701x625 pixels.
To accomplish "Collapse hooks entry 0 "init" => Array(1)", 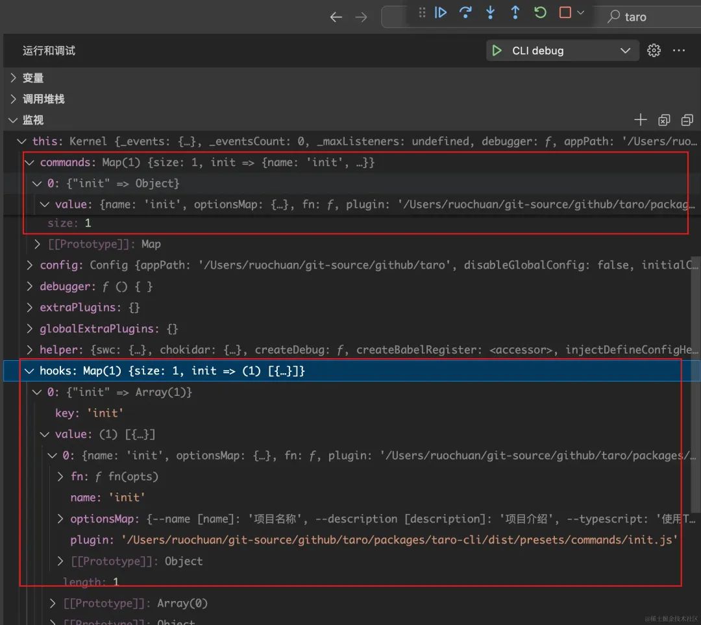I will 37,392.
